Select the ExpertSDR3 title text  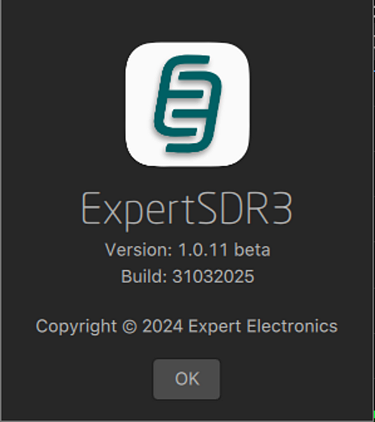tap(187, 211)
